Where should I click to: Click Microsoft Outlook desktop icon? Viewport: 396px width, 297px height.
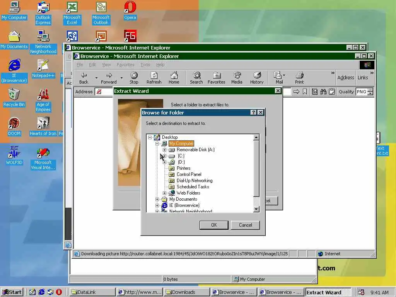pos(101,14)
